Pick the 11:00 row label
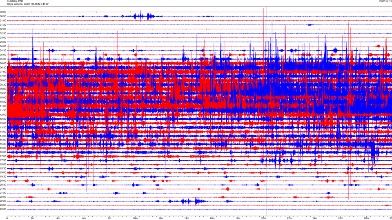This screenshot has height=220, width=392. pyautogui.click(x=3, y=106)
